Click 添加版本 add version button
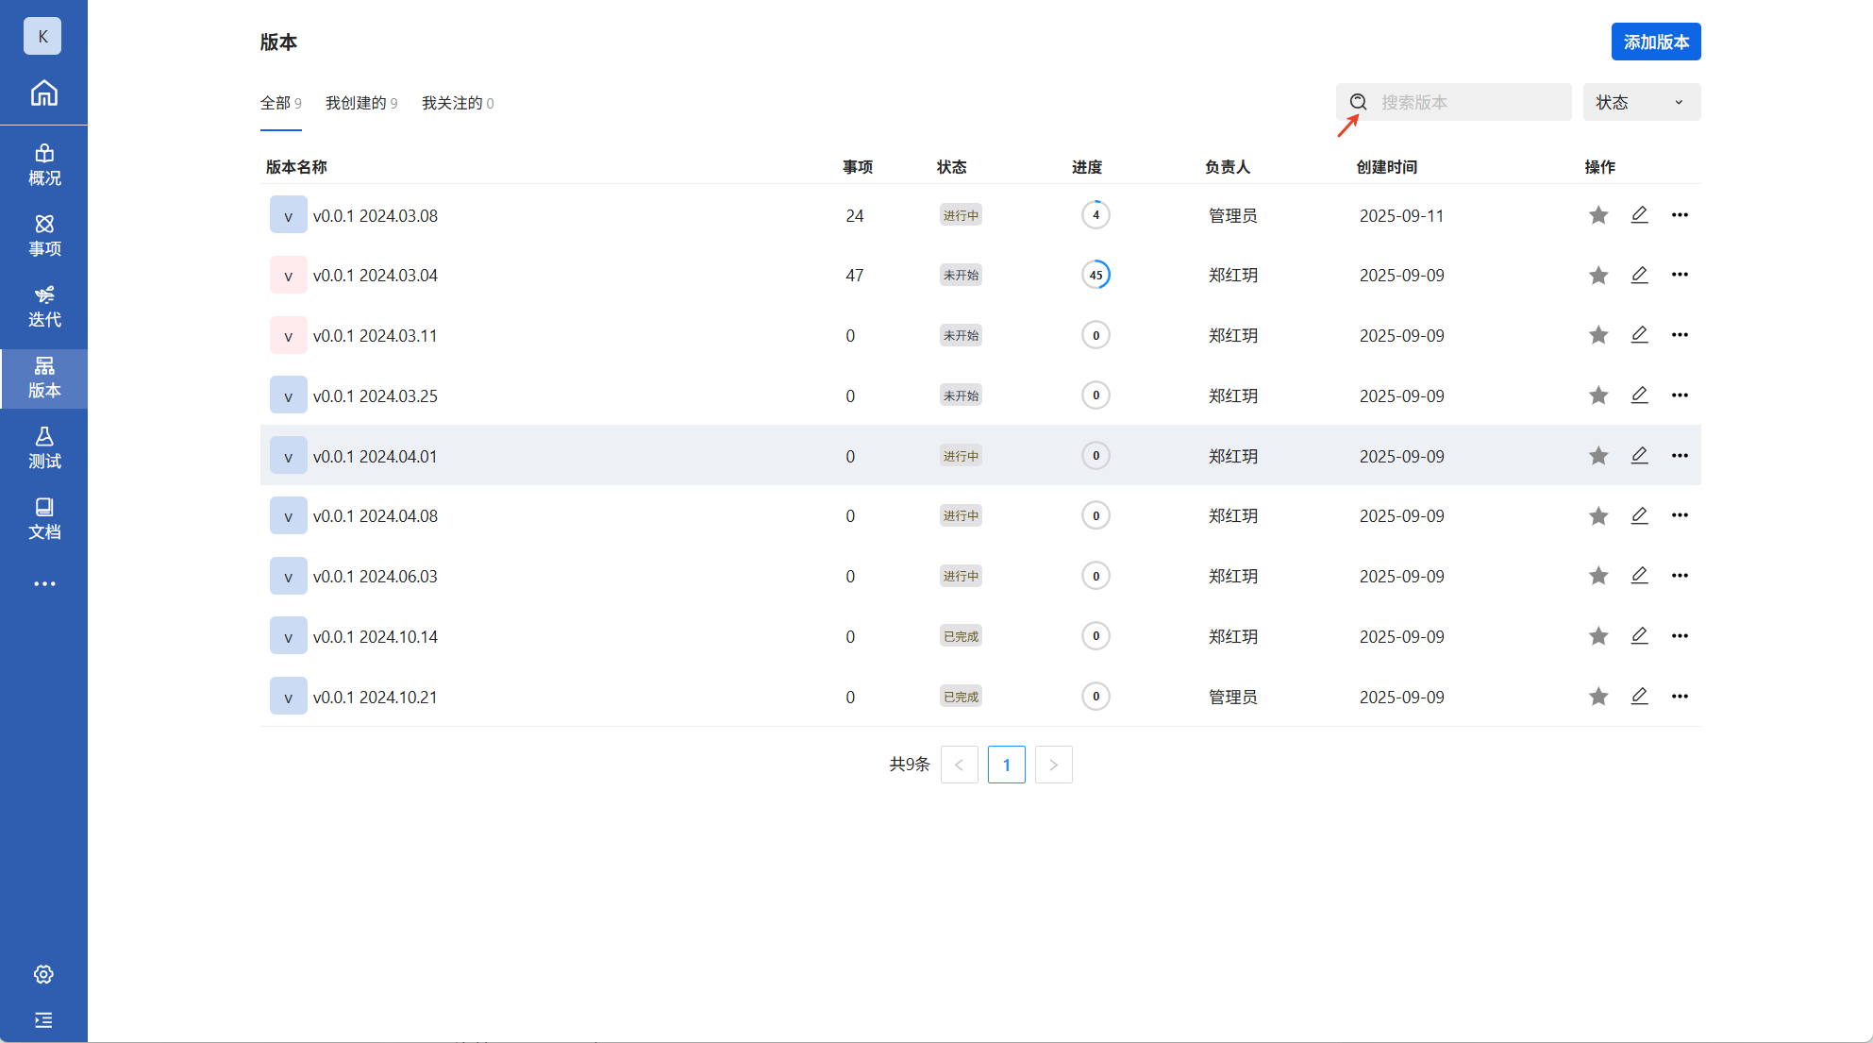1873x1043 pixels. 1655,42
